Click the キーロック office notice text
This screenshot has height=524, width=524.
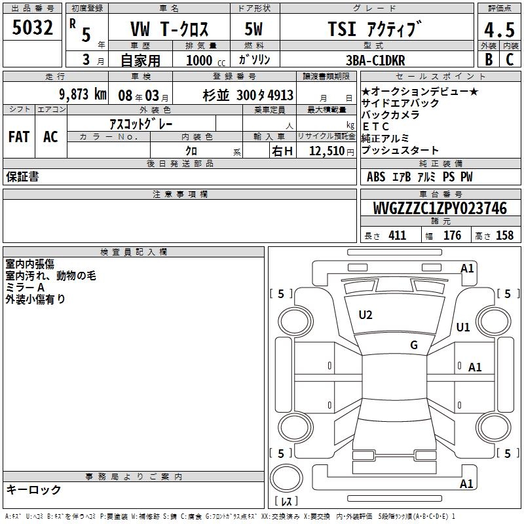coord(34,490)
